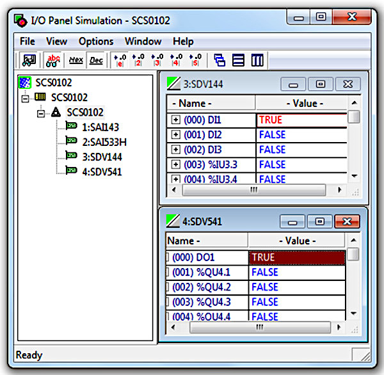Click the abc glasses display icon
This screenshot has width=384, height=375.
(x=53, y=60)
